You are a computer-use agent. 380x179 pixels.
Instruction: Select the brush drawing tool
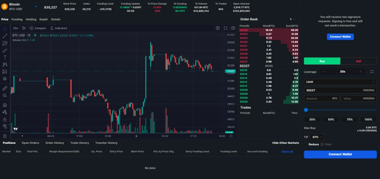click(5, 50)
